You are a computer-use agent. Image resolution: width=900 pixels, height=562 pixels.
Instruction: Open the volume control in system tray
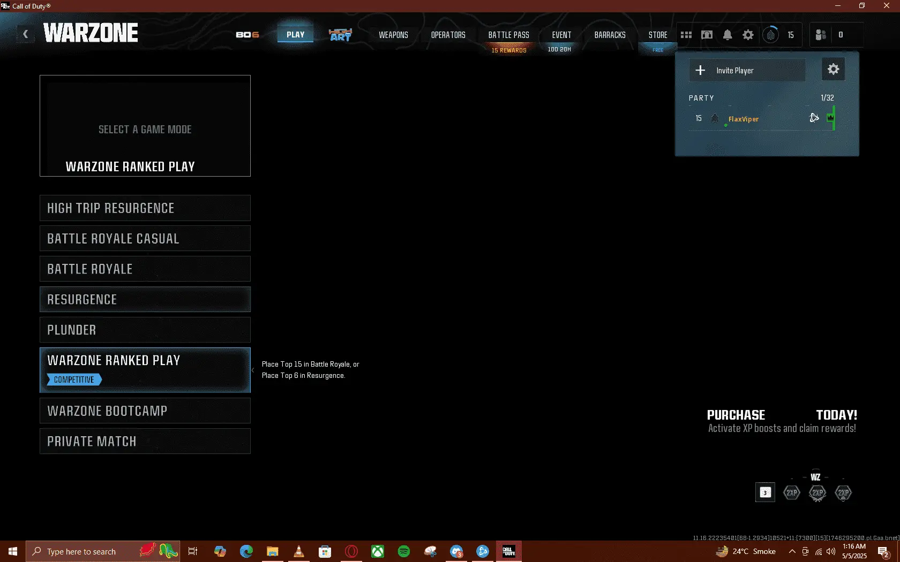click(x=831, y=551)
